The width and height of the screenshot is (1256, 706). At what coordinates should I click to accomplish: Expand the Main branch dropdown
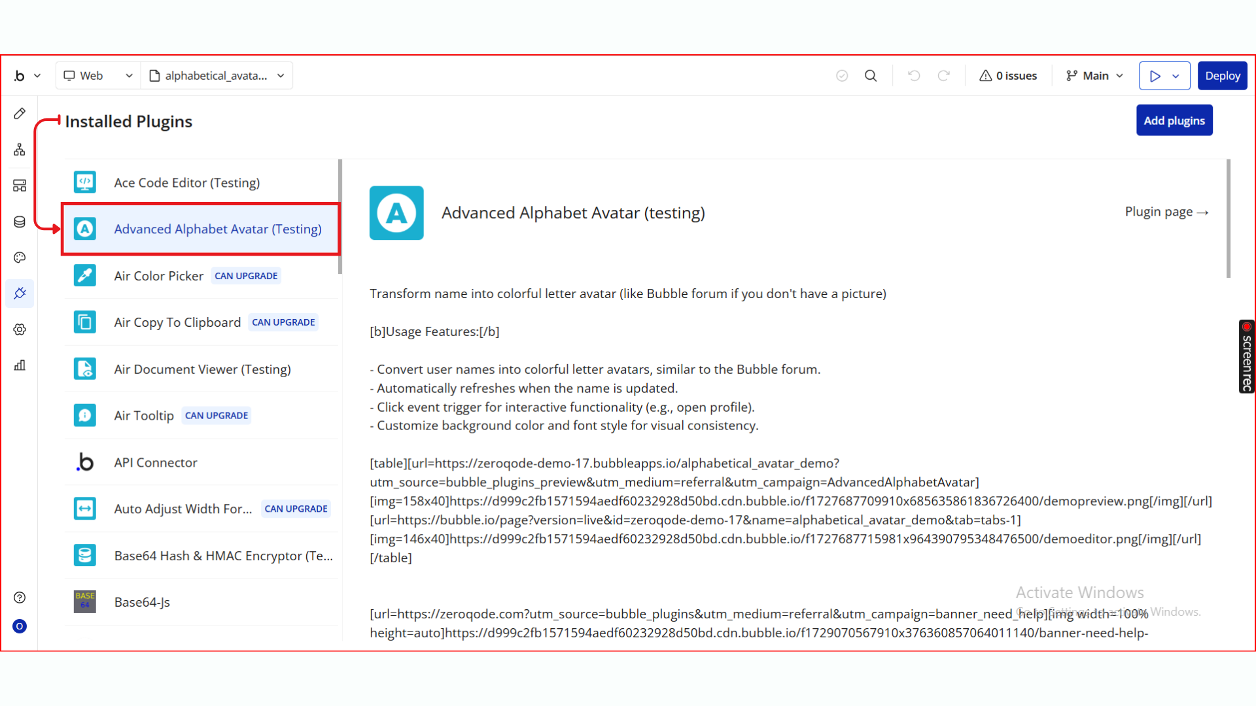click(1094, 76)
